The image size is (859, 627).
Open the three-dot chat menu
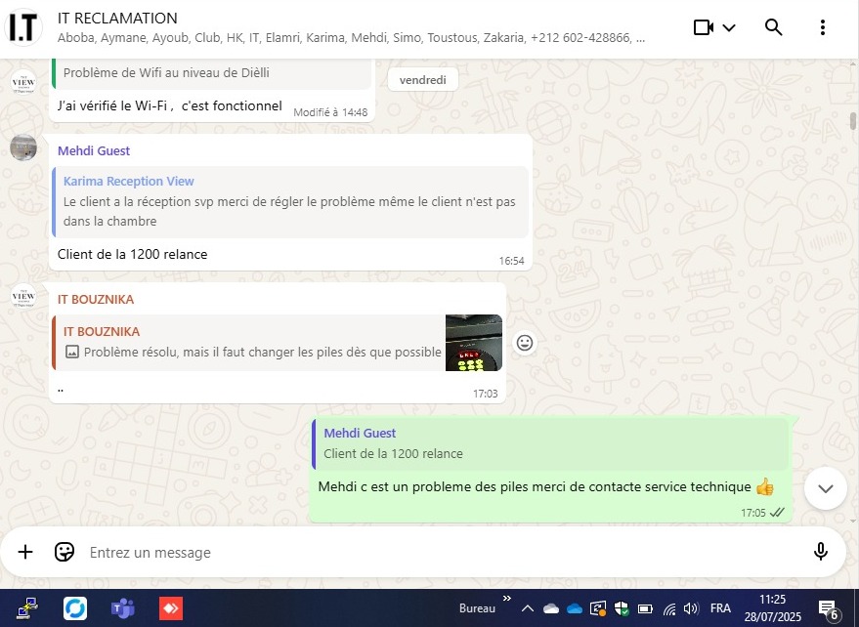[823, 27]
